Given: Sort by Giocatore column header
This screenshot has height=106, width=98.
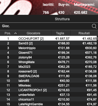Looking at the screenshot, I should tap(33, 33).
